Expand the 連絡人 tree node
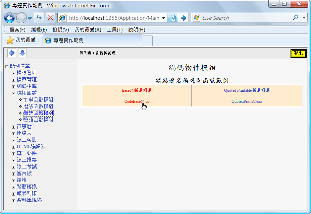The width and height of the screenshot is (311, 214). [13, 134]
